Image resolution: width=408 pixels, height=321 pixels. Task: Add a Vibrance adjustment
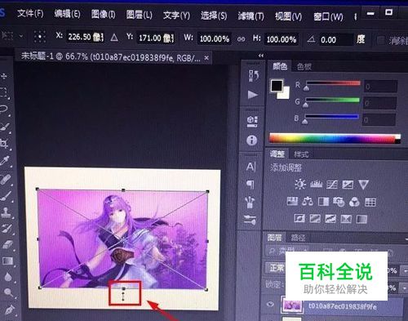[364, 185]
